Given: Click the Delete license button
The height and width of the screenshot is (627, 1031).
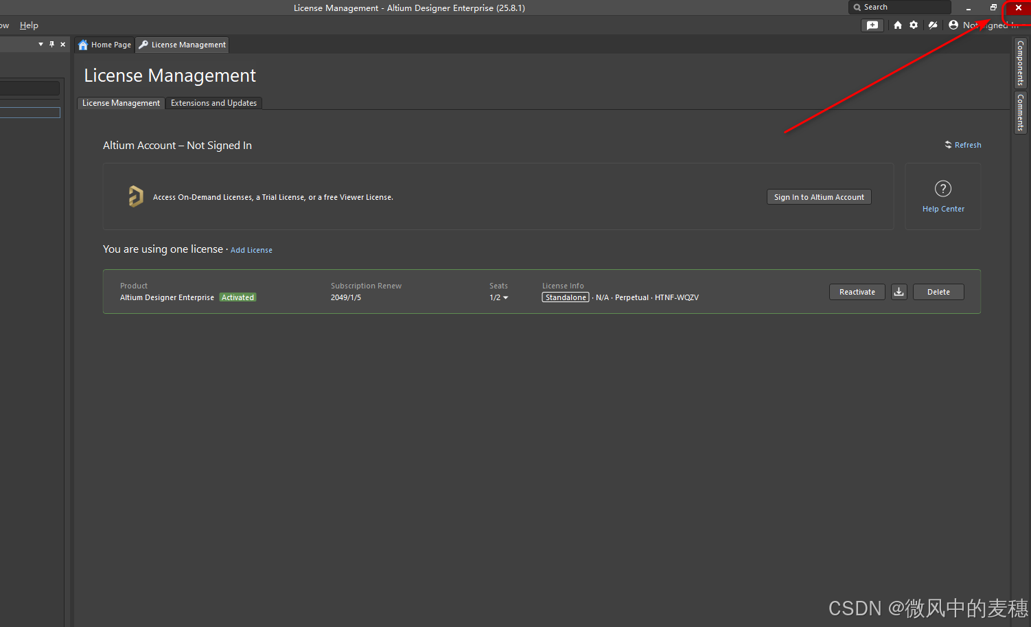Looking at the screenshot, I should click(938, 292).
